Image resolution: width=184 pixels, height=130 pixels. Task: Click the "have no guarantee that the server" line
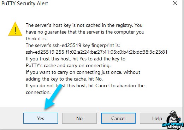pyautogui.click(x=85, y=32)
